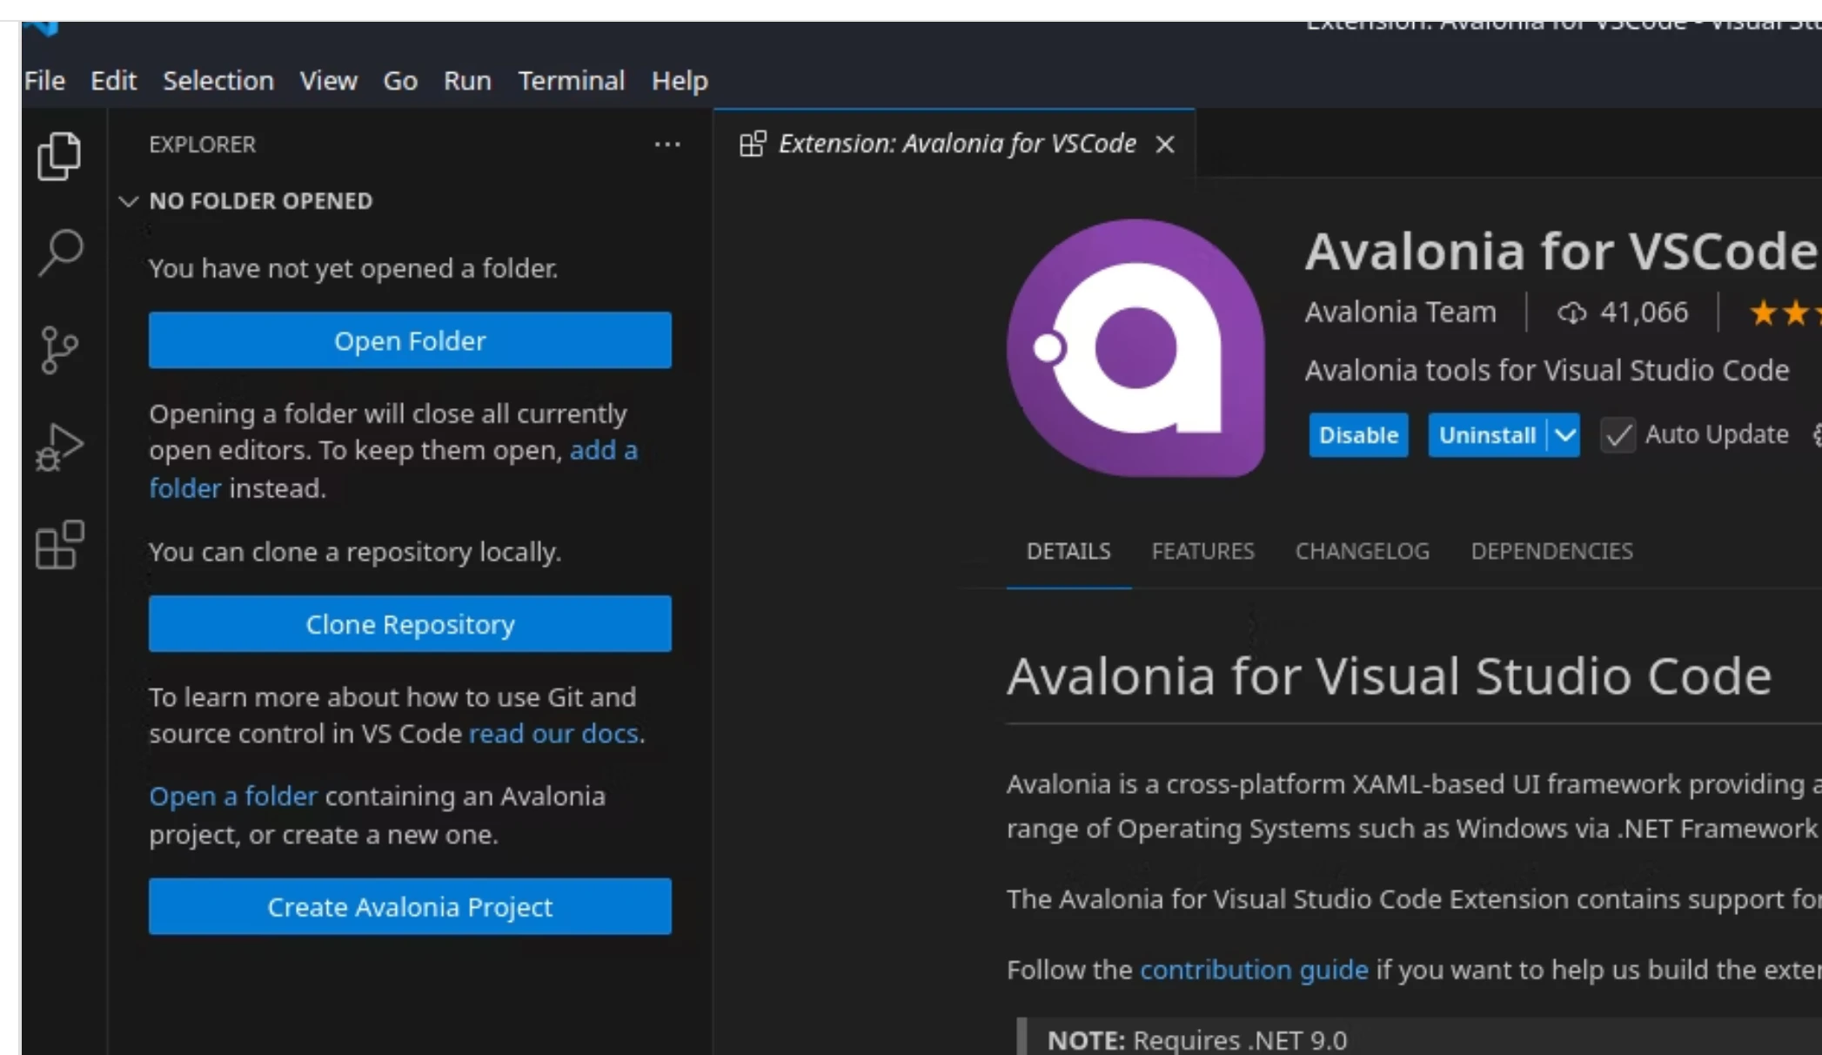The height and width of the screenshot is (1055, 1822).
Task: Open Explorer's more actions ellipsis
Action: point(667,144)
